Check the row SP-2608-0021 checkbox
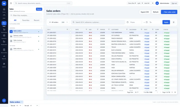This screenshot has height=107, width=180. click(70, 32)
